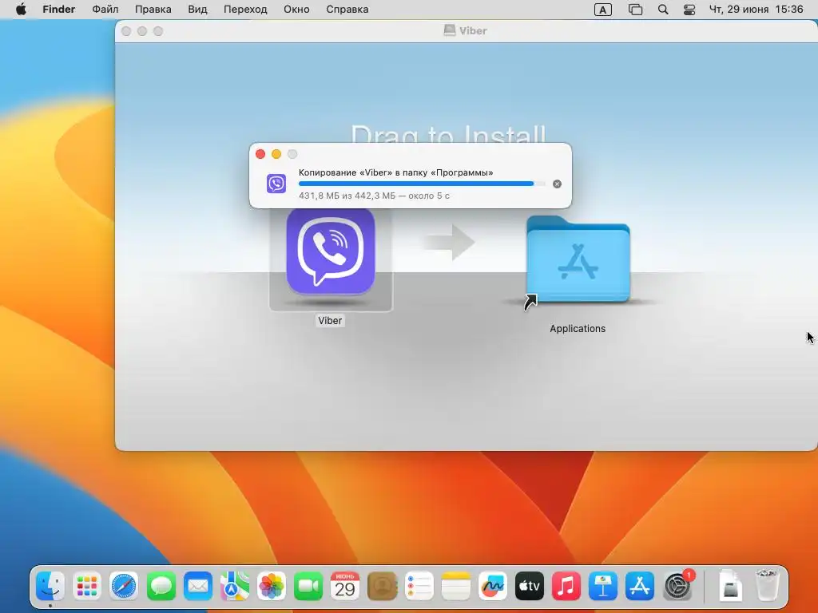Close the Viber installer window

coord(126,31)
